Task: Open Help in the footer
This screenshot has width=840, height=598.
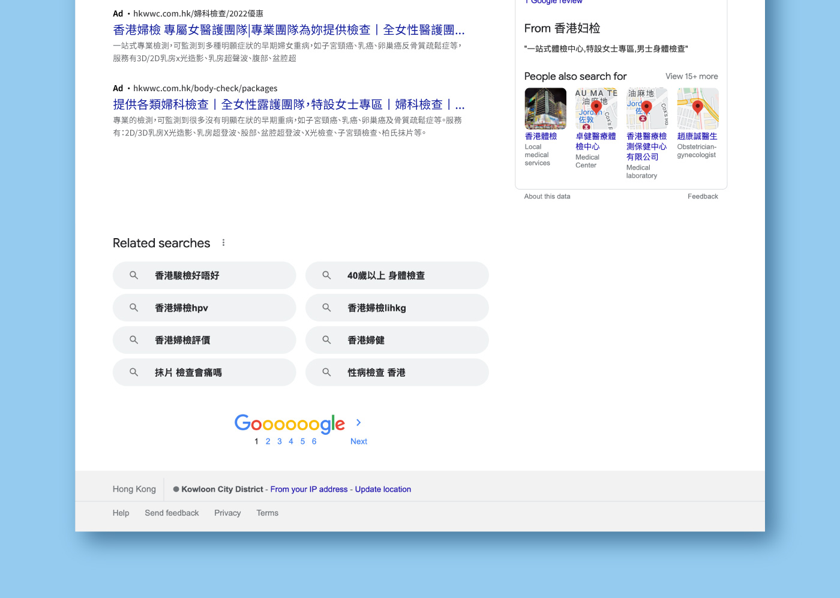Action: (121, 513)
